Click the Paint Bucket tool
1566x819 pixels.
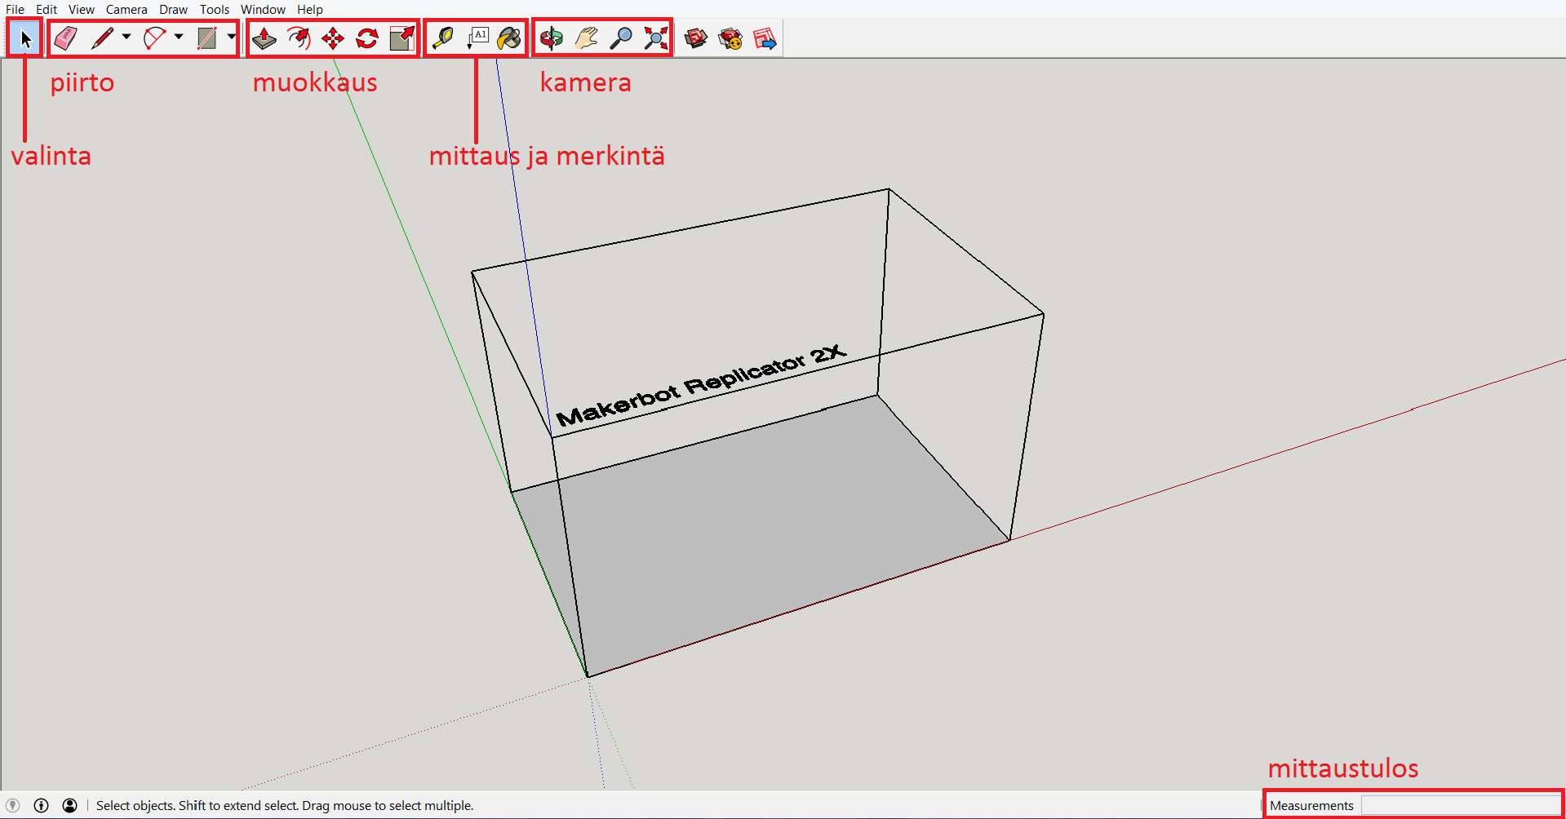(x=509, y=38)
